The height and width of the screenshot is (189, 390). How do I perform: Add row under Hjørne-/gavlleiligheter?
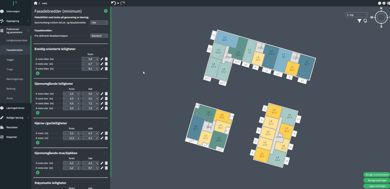(x=38, y=143)
